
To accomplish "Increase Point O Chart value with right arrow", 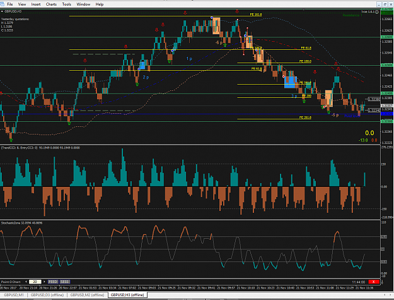I will [x=45, y=282].
